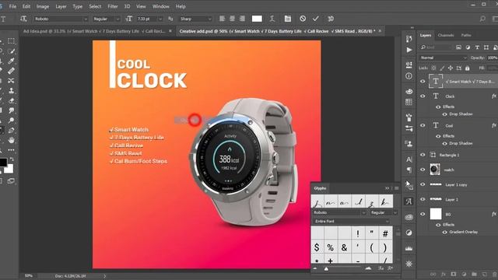This screenshot has height=280, width=498.
Task: Open the Character panel A icon
Action: (x=409, y=159)
